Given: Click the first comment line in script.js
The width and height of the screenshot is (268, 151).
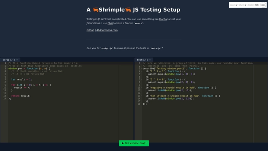Looking at the screenshot, I should (x=43, y=63).
